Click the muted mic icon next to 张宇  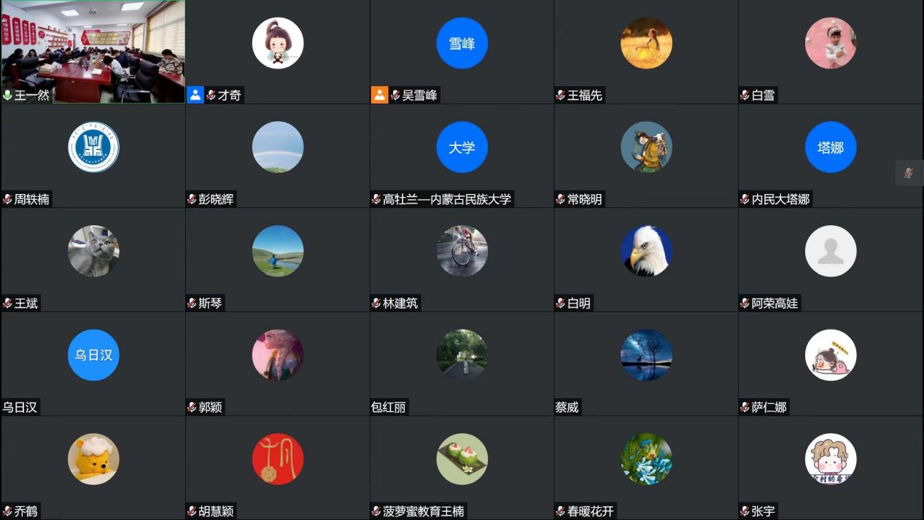pyautogui.click(x=745, y=511)
